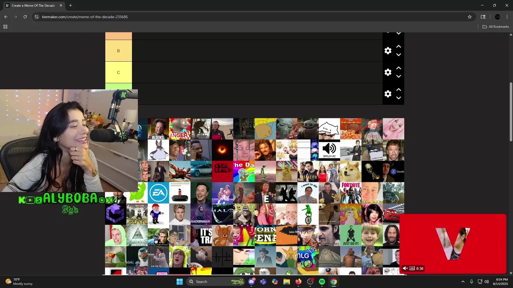
Task: Show hidden system tray icons
Action: coord(463,282)
